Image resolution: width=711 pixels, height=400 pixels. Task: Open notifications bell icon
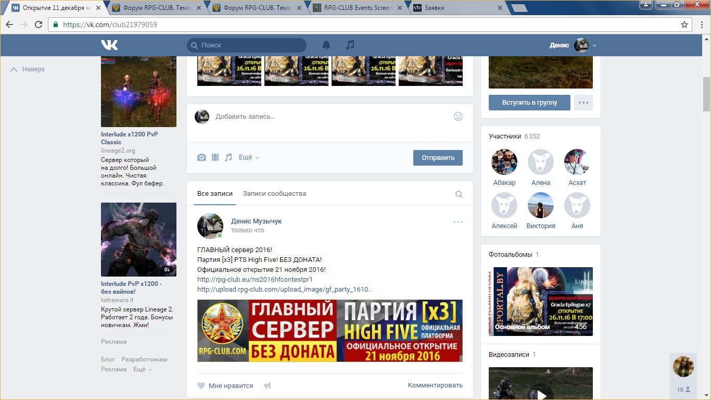pyautogui.click(x=326, y=45)
